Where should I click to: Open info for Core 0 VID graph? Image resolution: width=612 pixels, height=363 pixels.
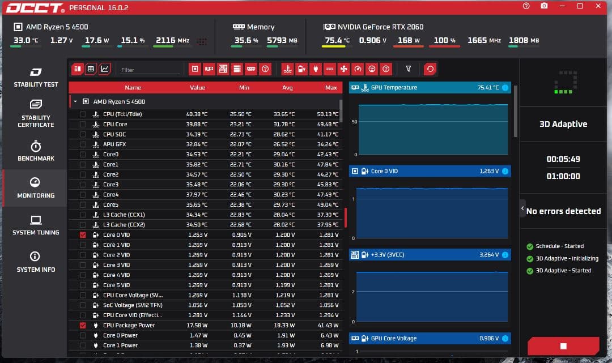pyautogui.click(x=505, y=171)
